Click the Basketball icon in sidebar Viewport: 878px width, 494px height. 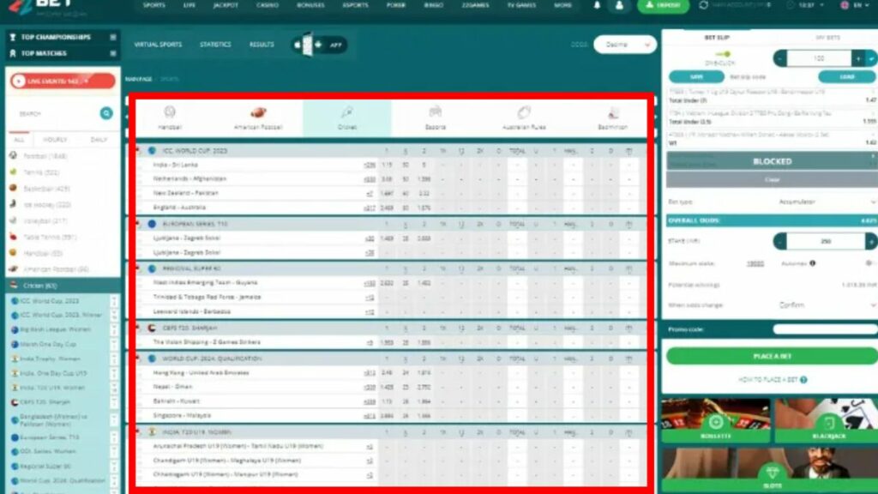coord(14,188)
